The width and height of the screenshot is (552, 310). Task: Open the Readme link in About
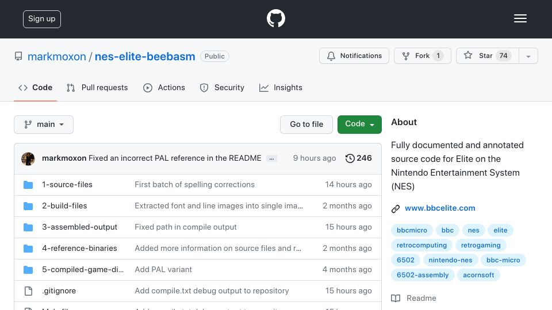(413, 299)
